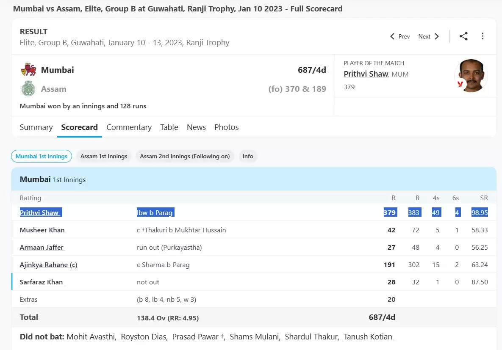The image size is (502, 350).
Task: Open Shardul Thakur's profile link
Action: (311, 336)
